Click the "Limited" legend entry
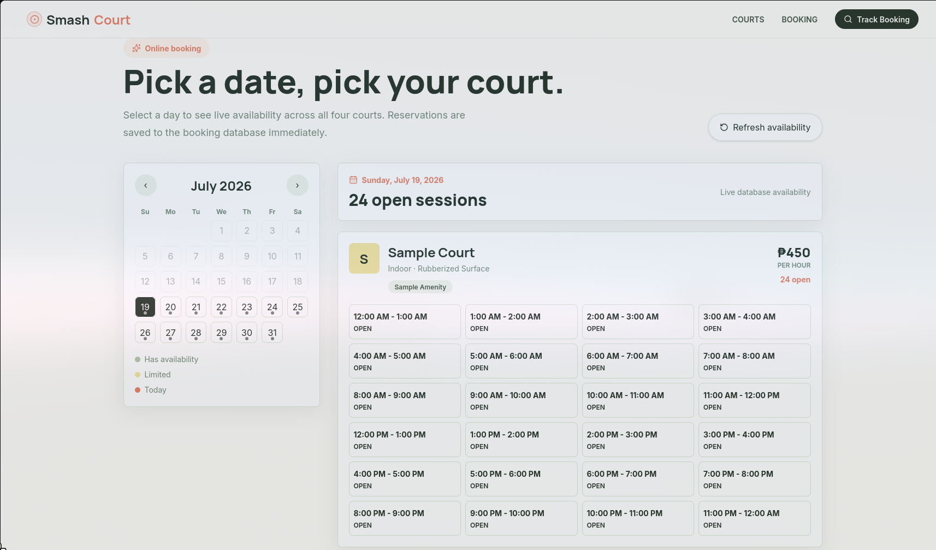This screenshot has width=936, height=550. (153, 375)
